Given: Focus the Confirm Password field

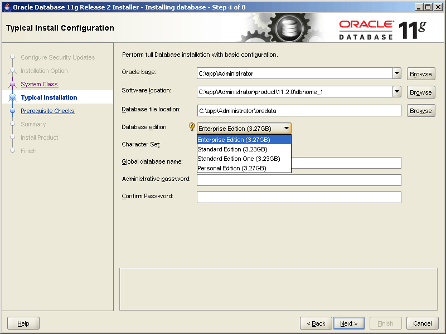Looking at the screenshot, I should click(x=299, y=198).
